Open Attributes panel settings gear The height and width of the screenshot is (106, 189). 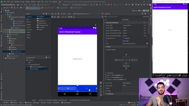click(x=145, y=14)
